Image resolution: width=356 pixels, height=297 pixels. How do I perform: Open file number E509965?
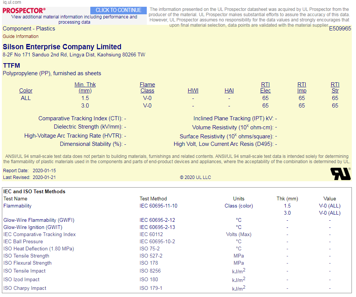[x=340, y=29]
